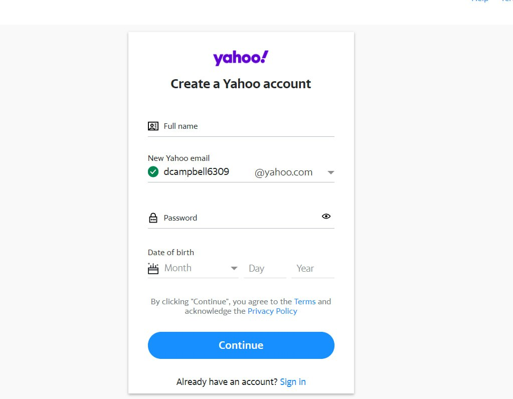
Task: Go to Sign in
Action: (x=293, y=382)
